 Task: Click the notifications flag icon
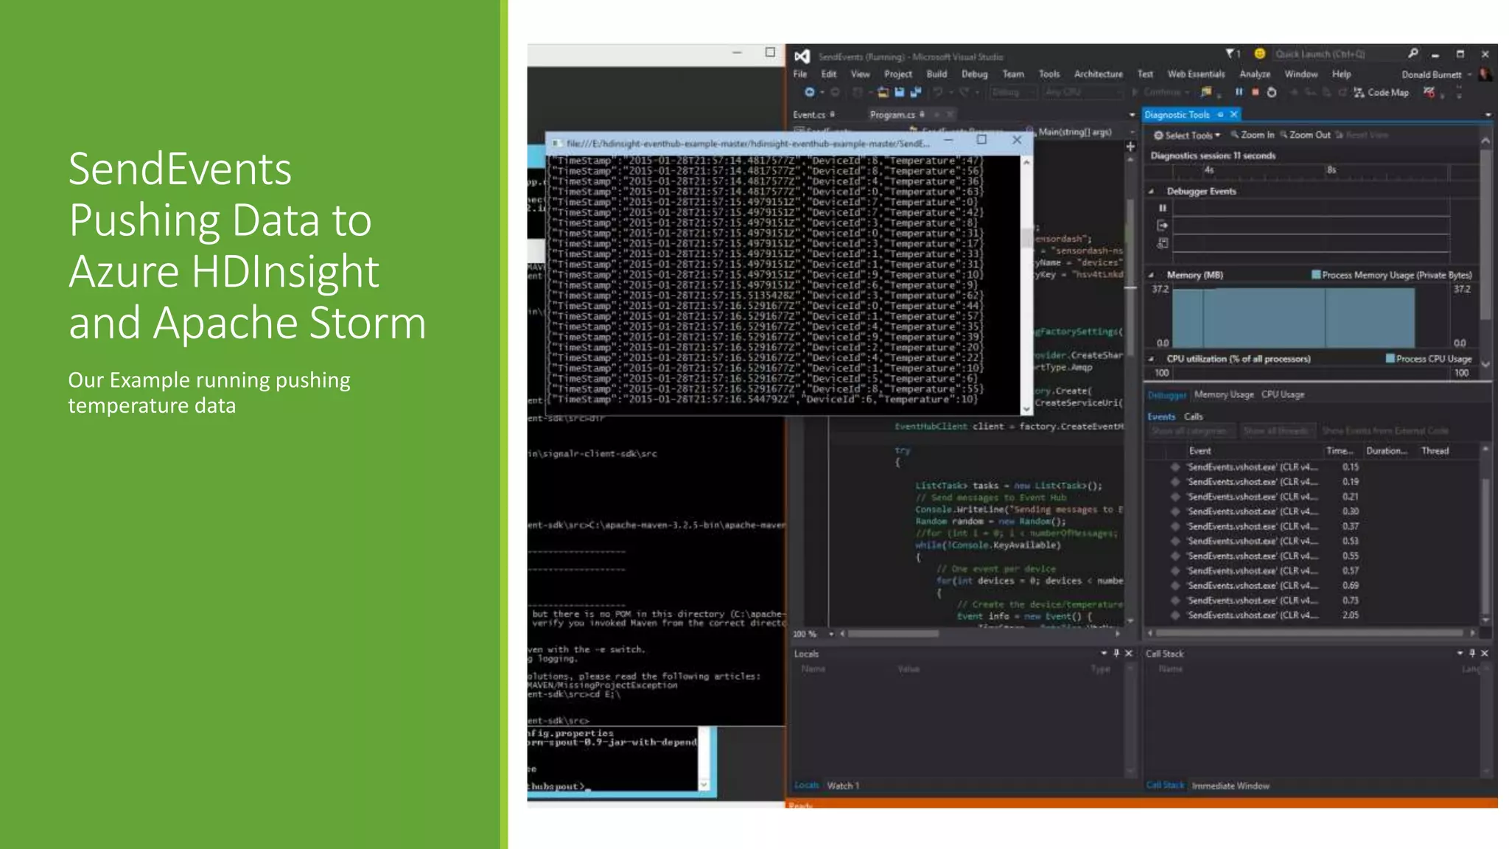1230,54
